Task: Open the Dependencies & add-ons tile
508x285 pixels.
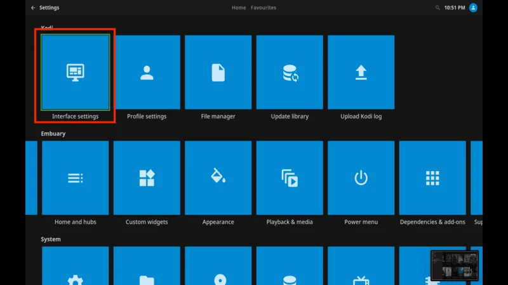Action: click(432, 178)
